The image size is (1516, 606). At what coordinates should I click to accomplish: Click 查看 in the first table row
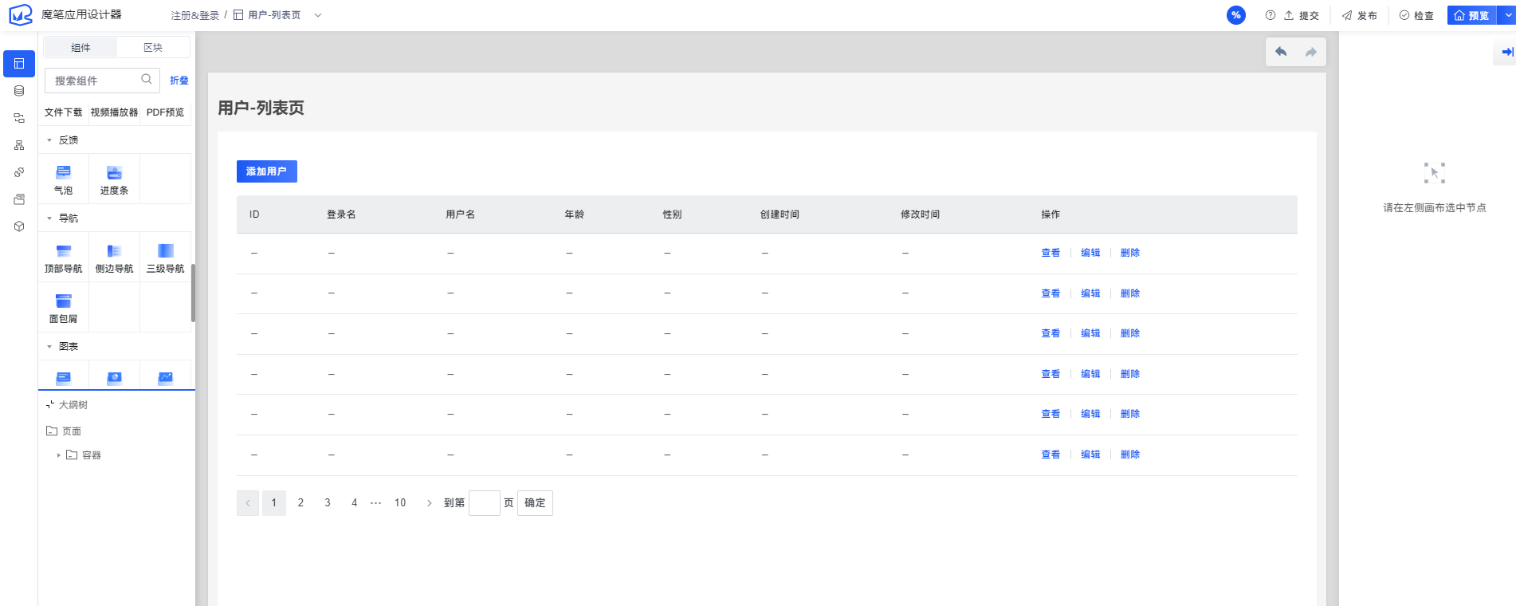1051,253
